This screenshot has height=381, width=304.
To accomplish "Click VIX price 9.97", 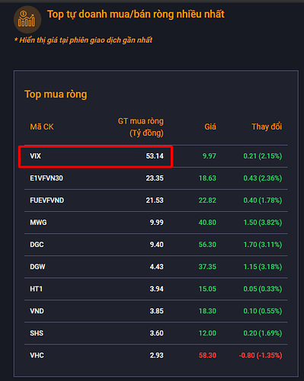I will pos(210,156).
